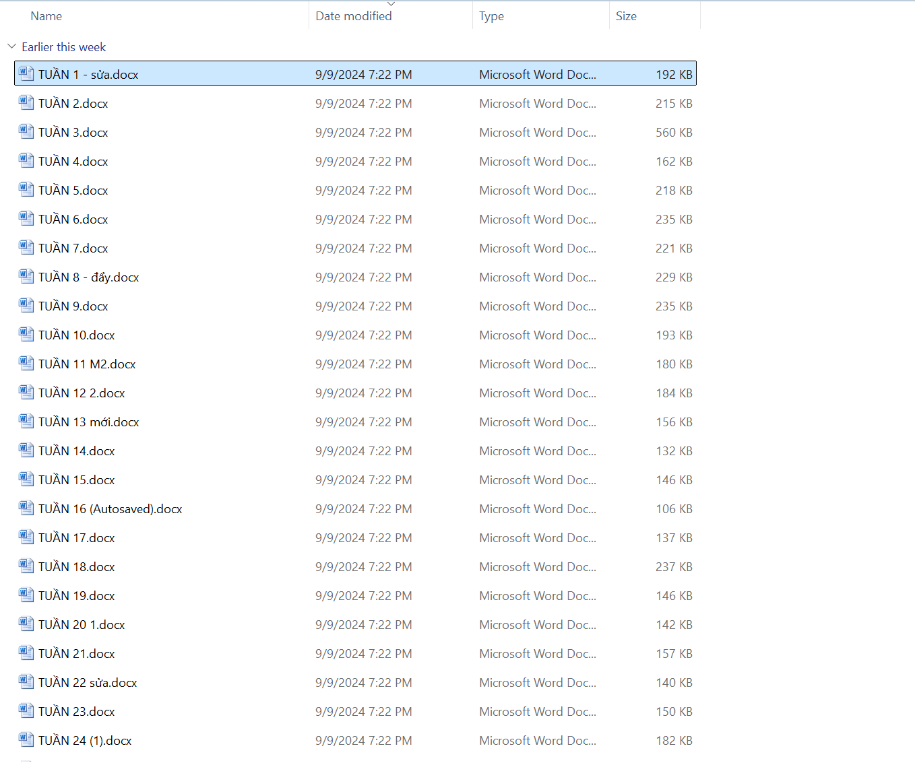This screenshot has height=765, width=915.
Task: Sort by the Name column header
Action: tap(46, 16)
